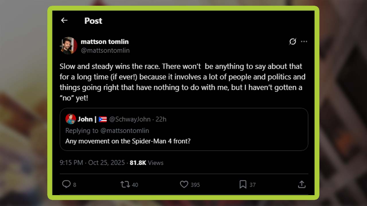367x206 pixels.
Task: View the 81.8K Views analytics
Action: (147, 163)
